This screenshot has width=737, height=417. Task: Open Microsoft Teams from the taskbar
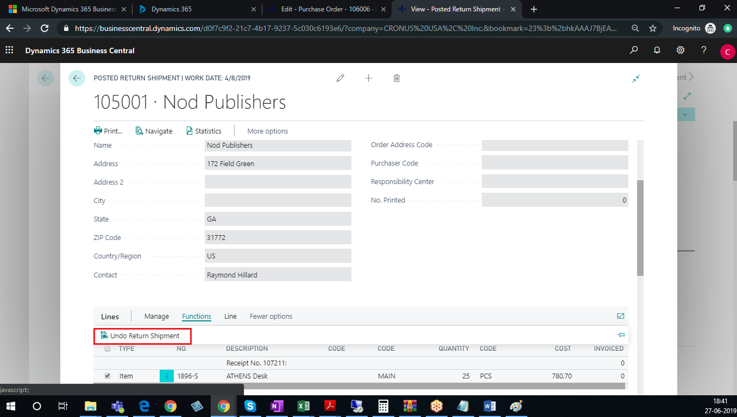pos(117,406)
